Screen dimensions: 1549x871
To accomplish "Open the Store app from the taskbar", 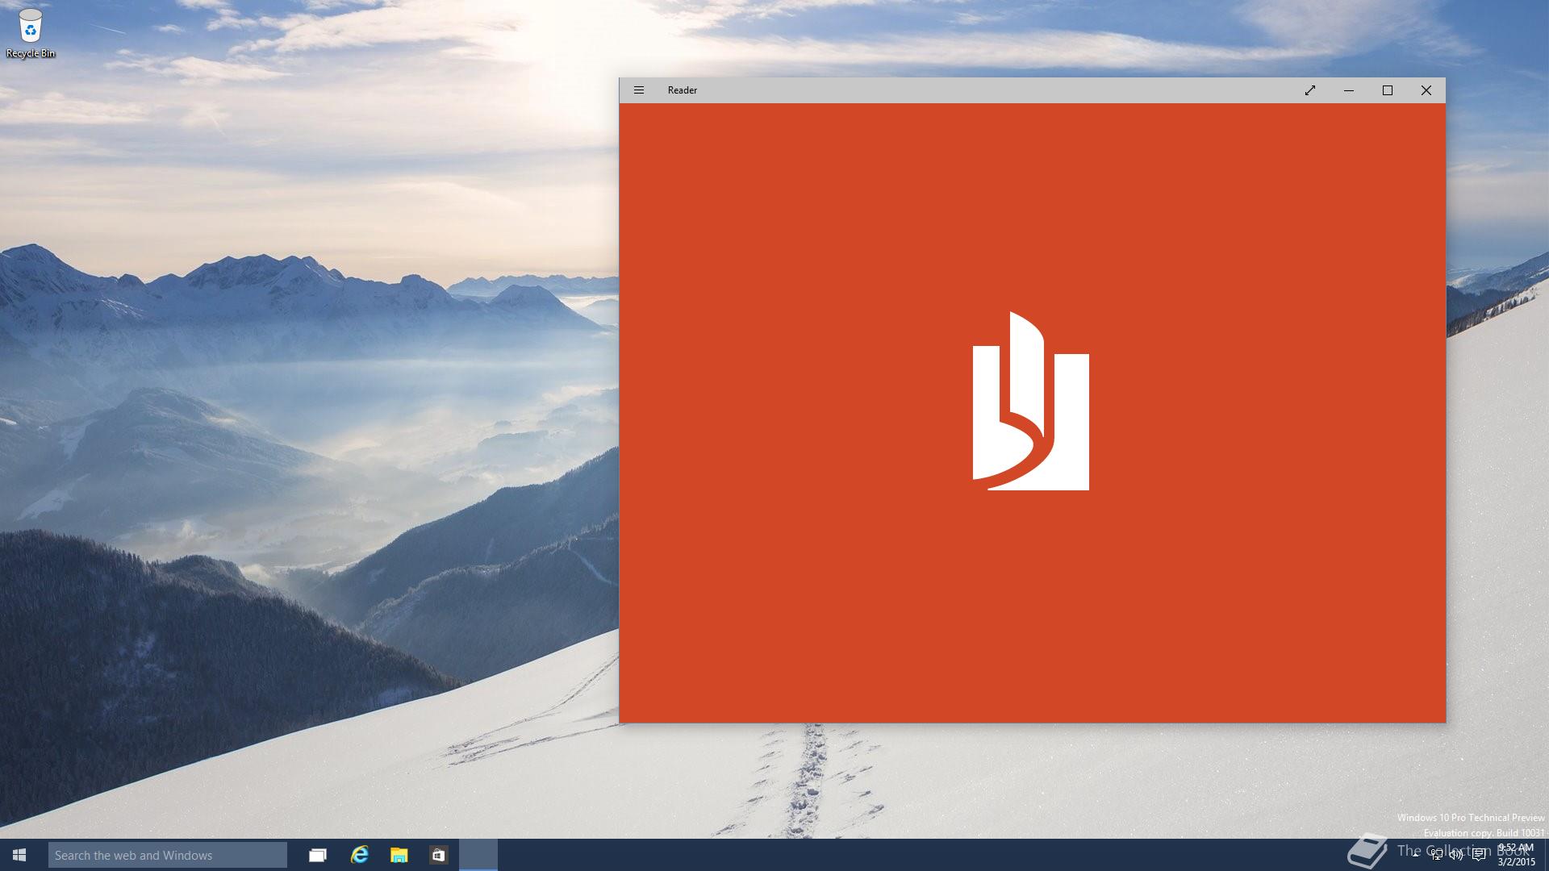I will tap(438, 855).
